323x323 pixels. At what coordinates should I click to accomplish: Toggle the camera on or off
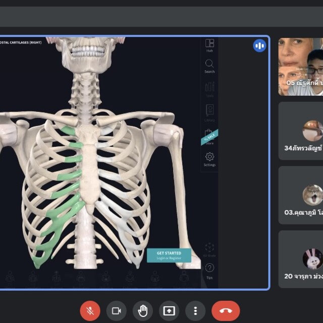tap(117, 311)
